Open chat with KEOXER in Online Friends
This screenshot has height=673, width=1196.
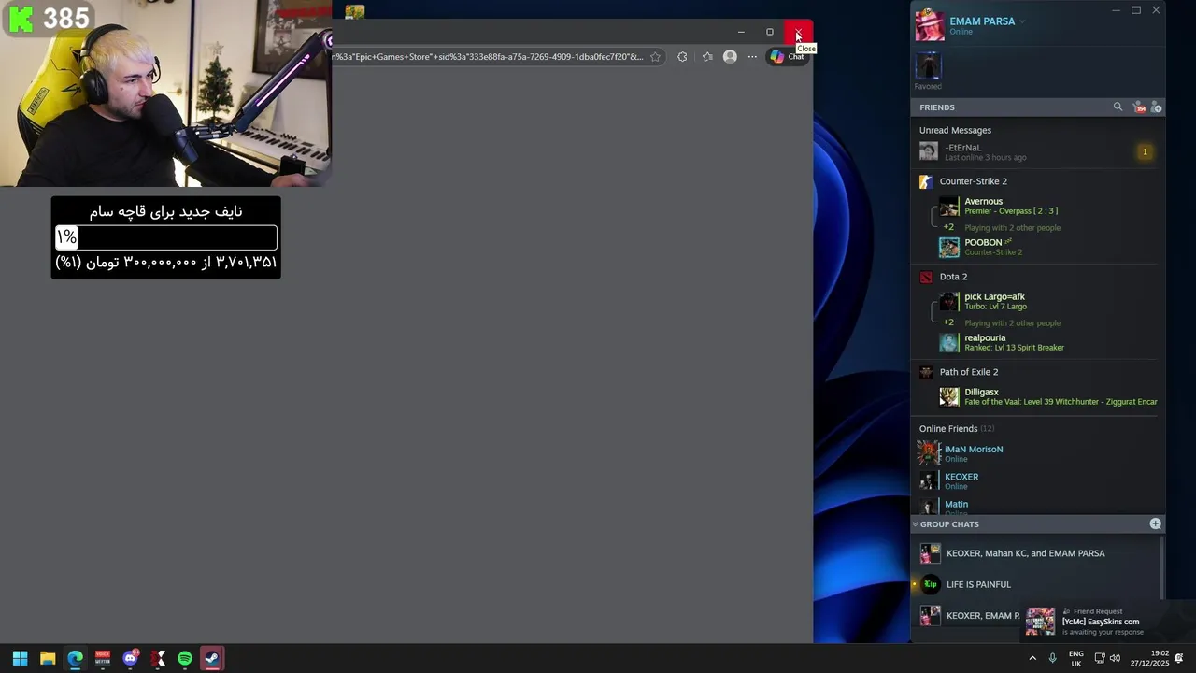click(x=1037, y=480)
